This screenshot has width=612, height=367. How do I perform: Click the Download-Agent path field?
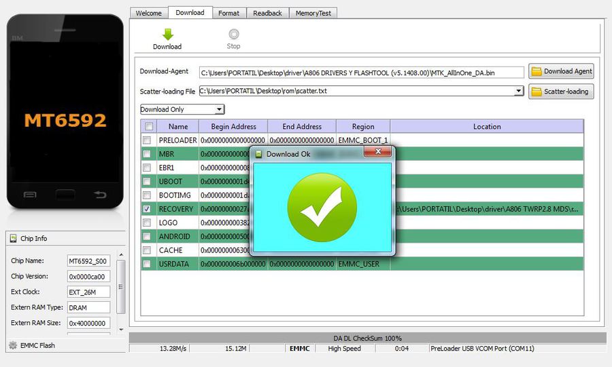click(362, 73)
